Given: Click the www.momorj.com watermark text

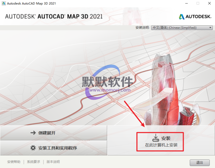Looking at the screenshot, I should [110, 90].
